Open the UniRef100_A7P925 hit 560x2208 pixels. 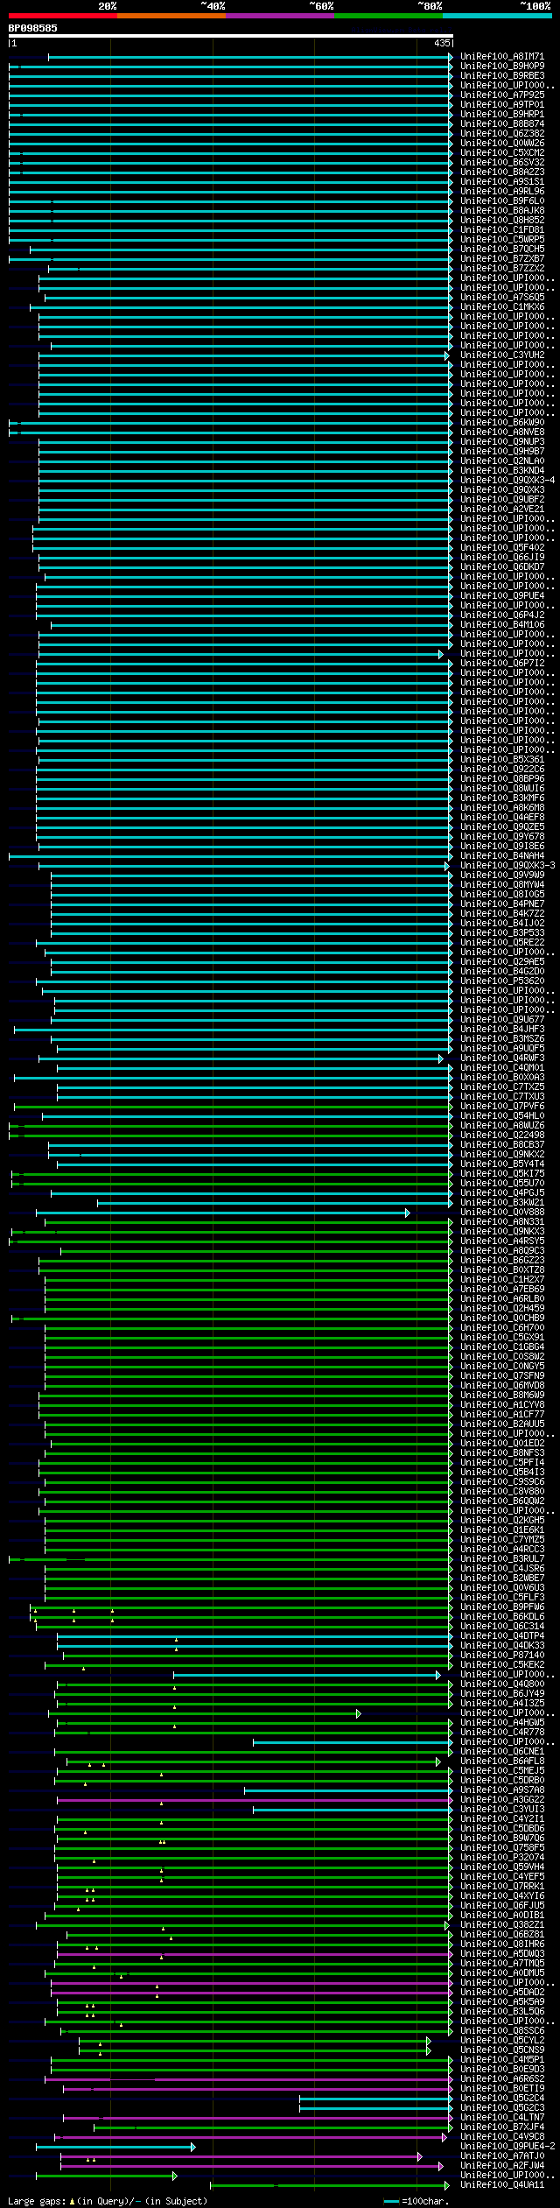(x=502, y=95)
